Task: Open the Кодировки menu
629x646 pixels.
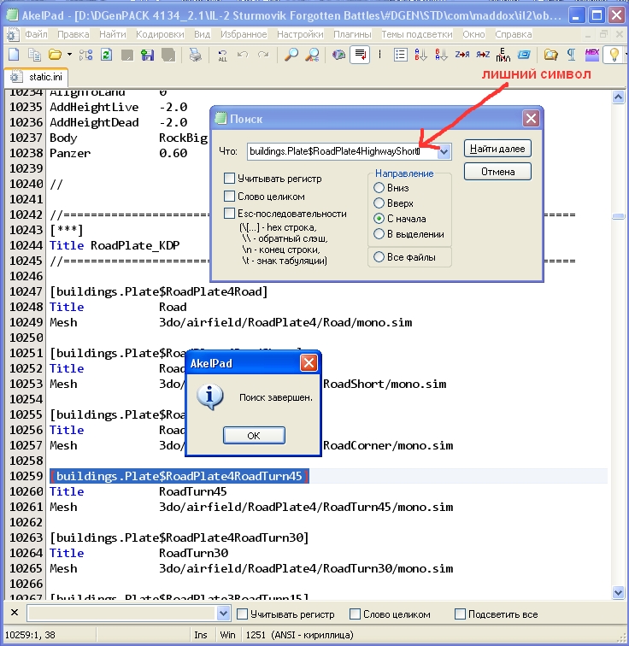Action: 160,34
